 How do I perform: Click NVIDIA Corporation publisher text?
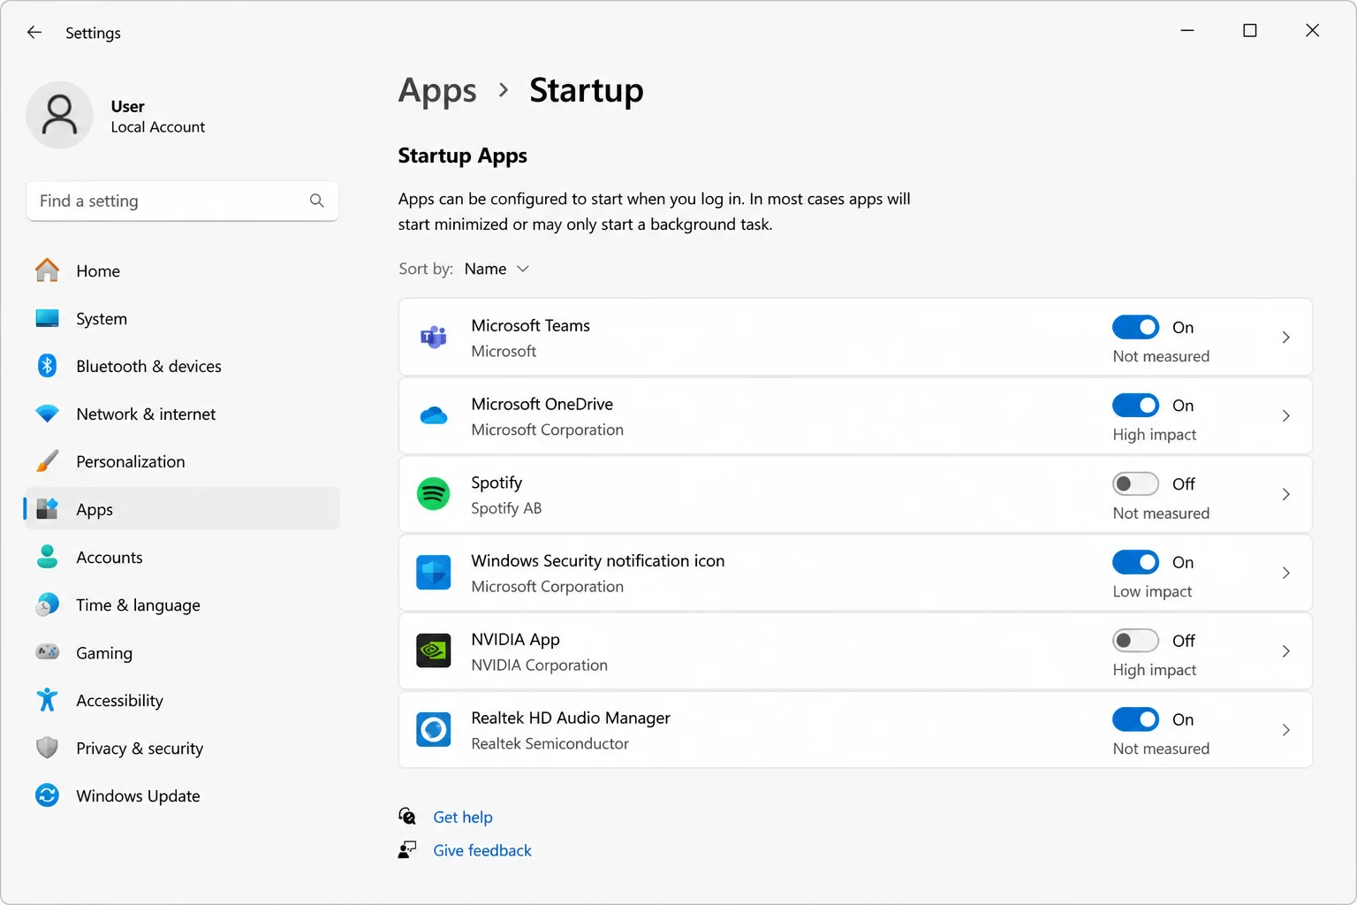[540, 665]
